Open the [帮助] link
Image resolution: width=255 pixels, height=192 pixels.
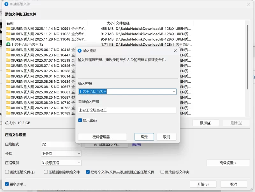pyautogui.click(x=136, y=144)
